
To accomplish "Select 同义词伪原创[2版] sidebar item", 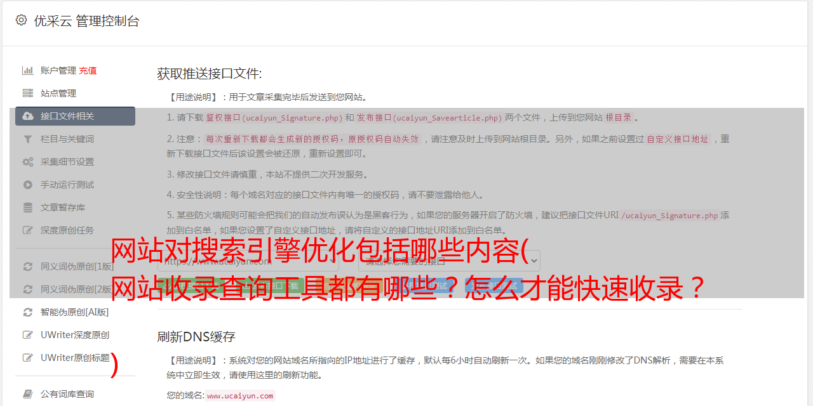I will (75, 289).
